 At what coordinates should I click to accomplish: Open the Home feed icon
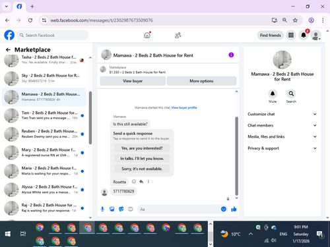pyautogui.click(x=147, y=35)
